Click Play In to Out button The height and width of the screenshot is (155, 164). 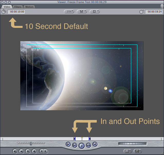75,145
